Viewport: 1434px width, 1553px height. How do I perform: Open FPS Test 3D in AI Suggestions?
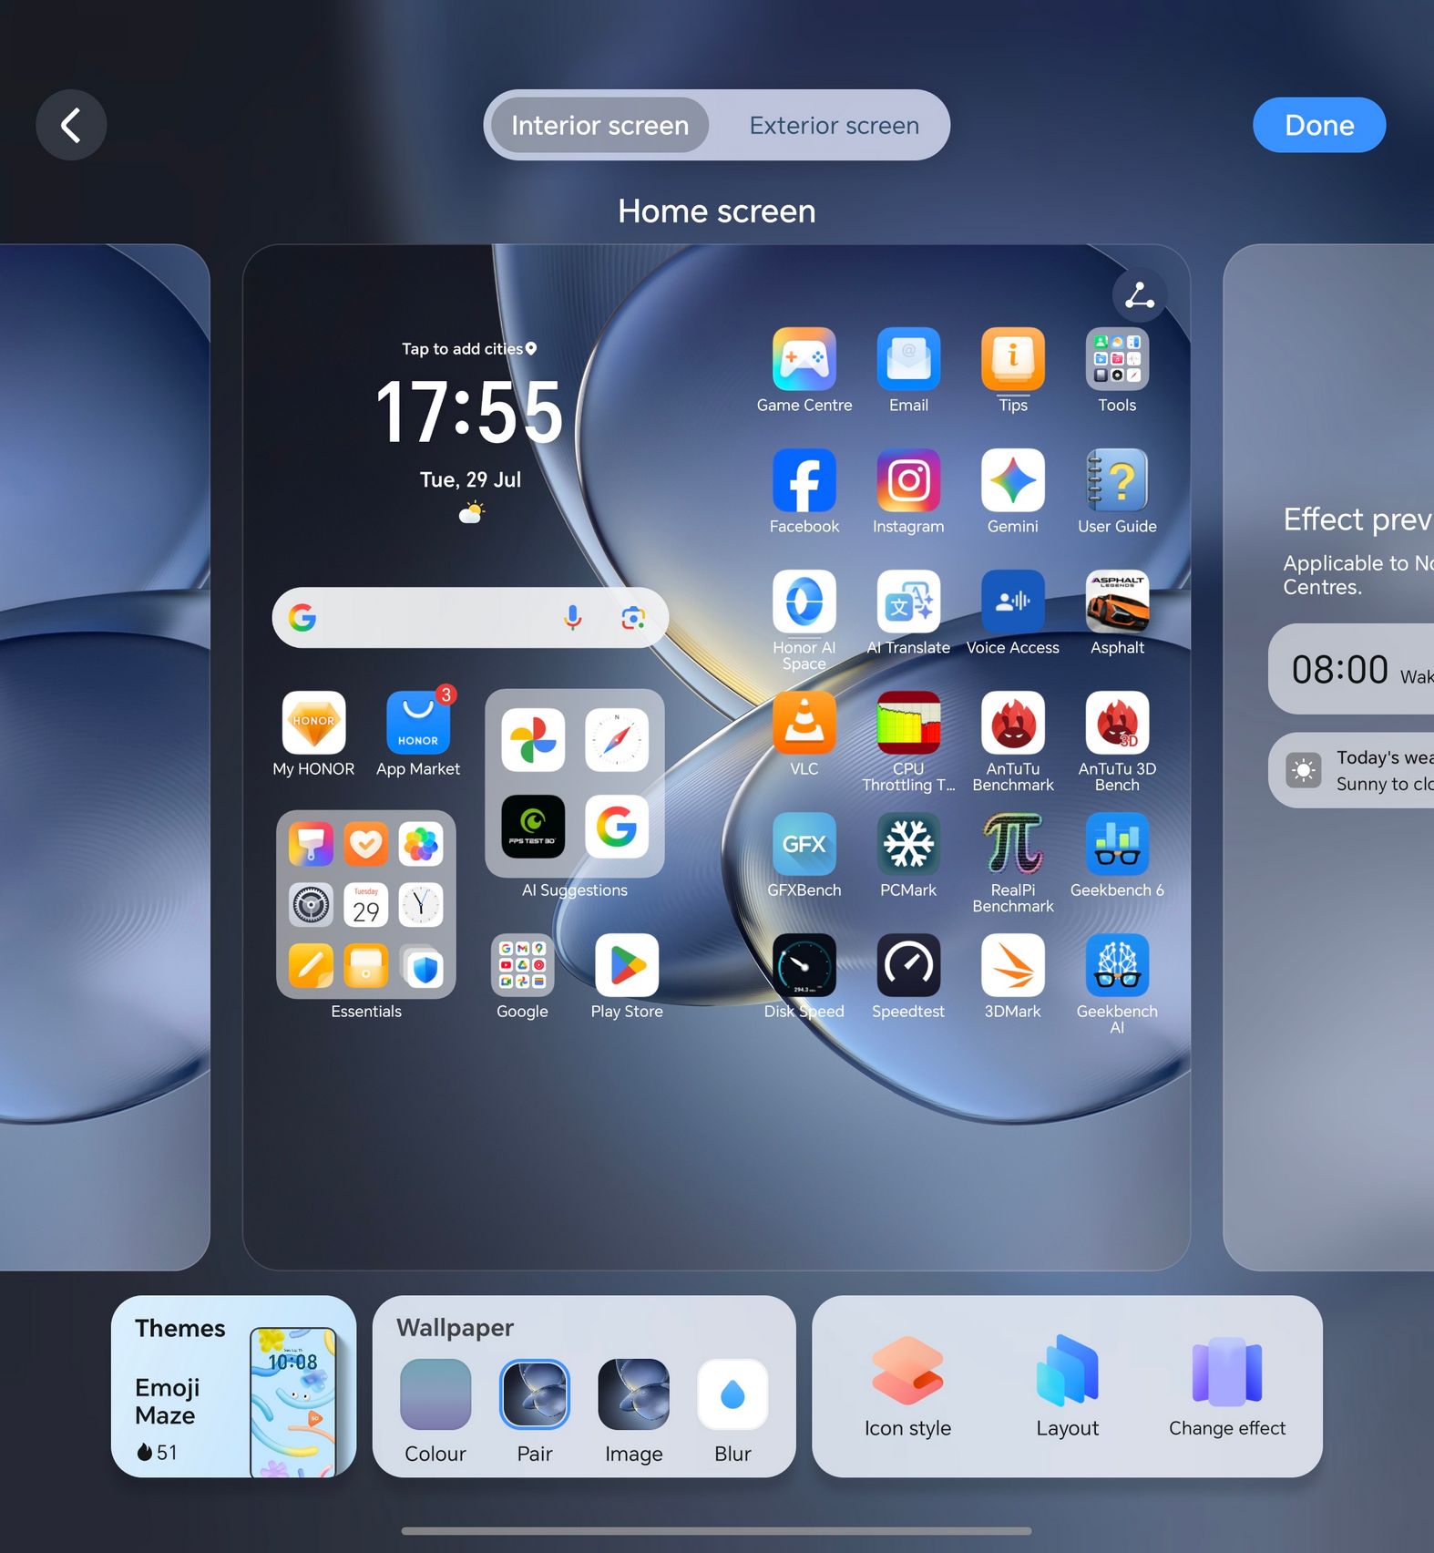533,827
